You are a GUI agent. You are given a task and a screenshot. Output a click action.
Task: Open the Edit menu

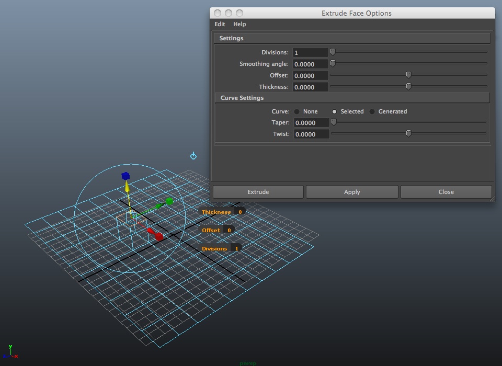click(x=219, y=24)
